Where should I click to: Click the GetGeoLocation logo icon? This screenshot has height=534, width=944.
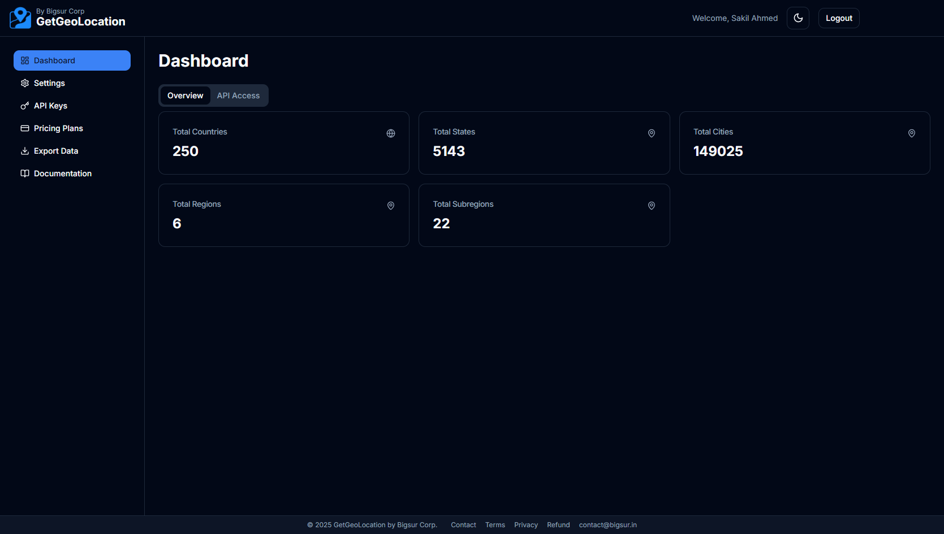click(x=20, y=18)
